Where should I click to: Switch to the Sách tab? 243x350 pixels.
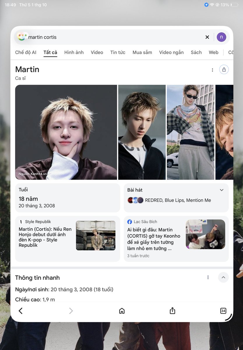point(196,52)
